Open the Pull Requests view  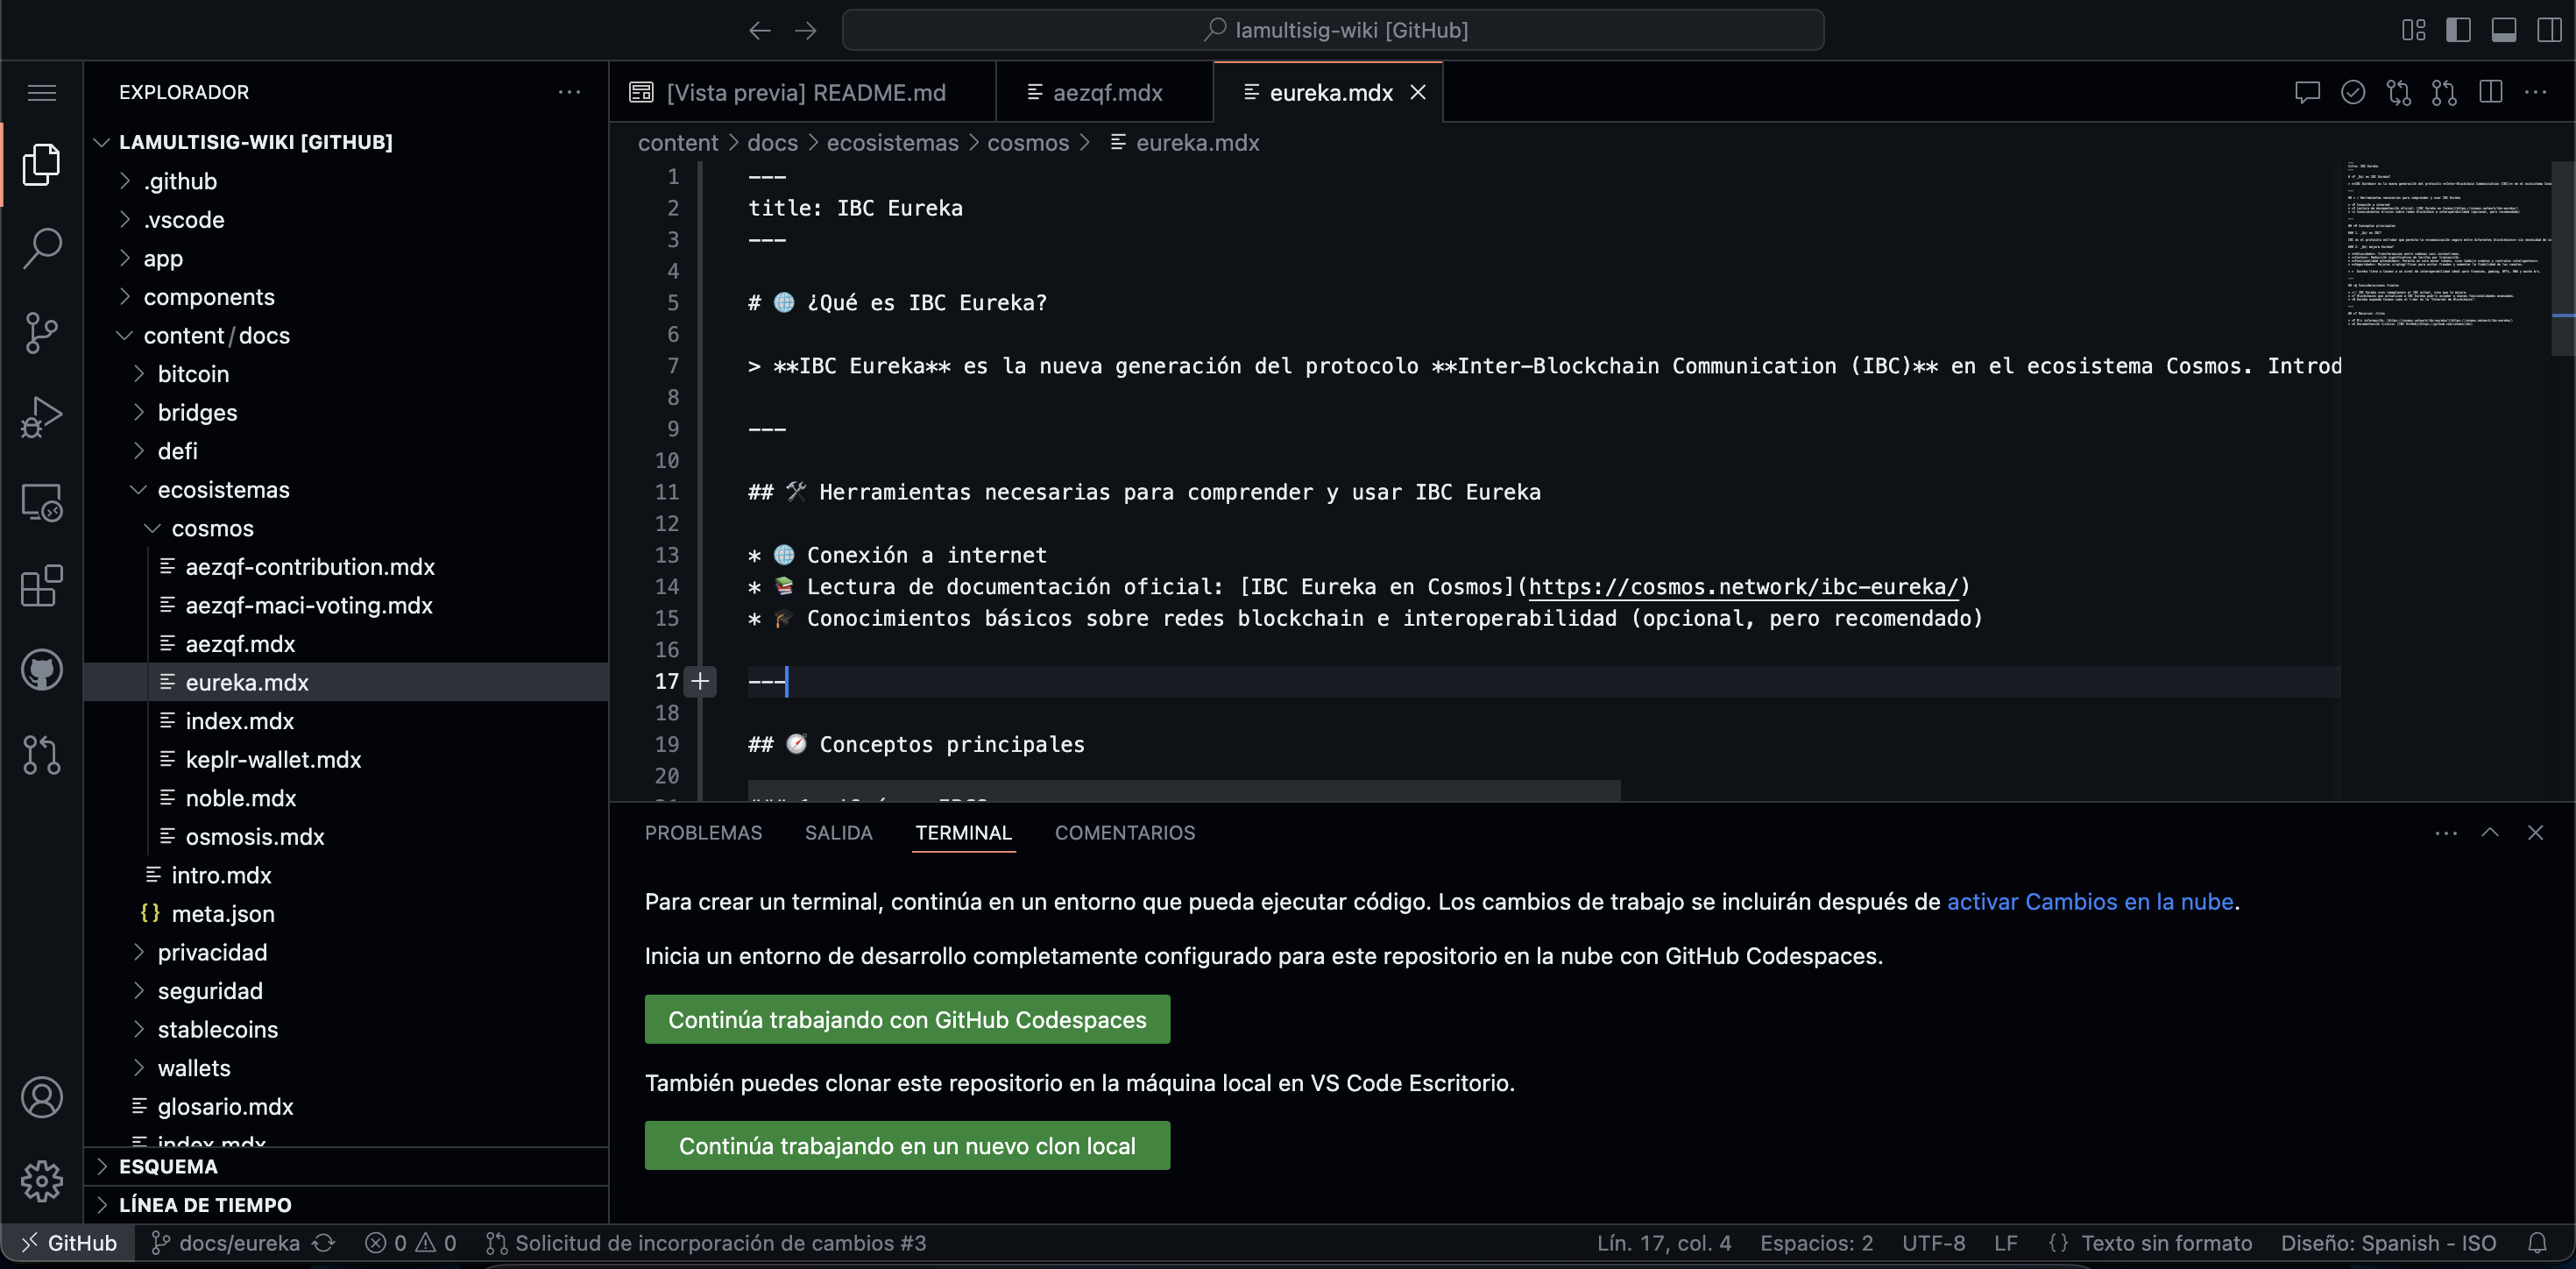41,755
